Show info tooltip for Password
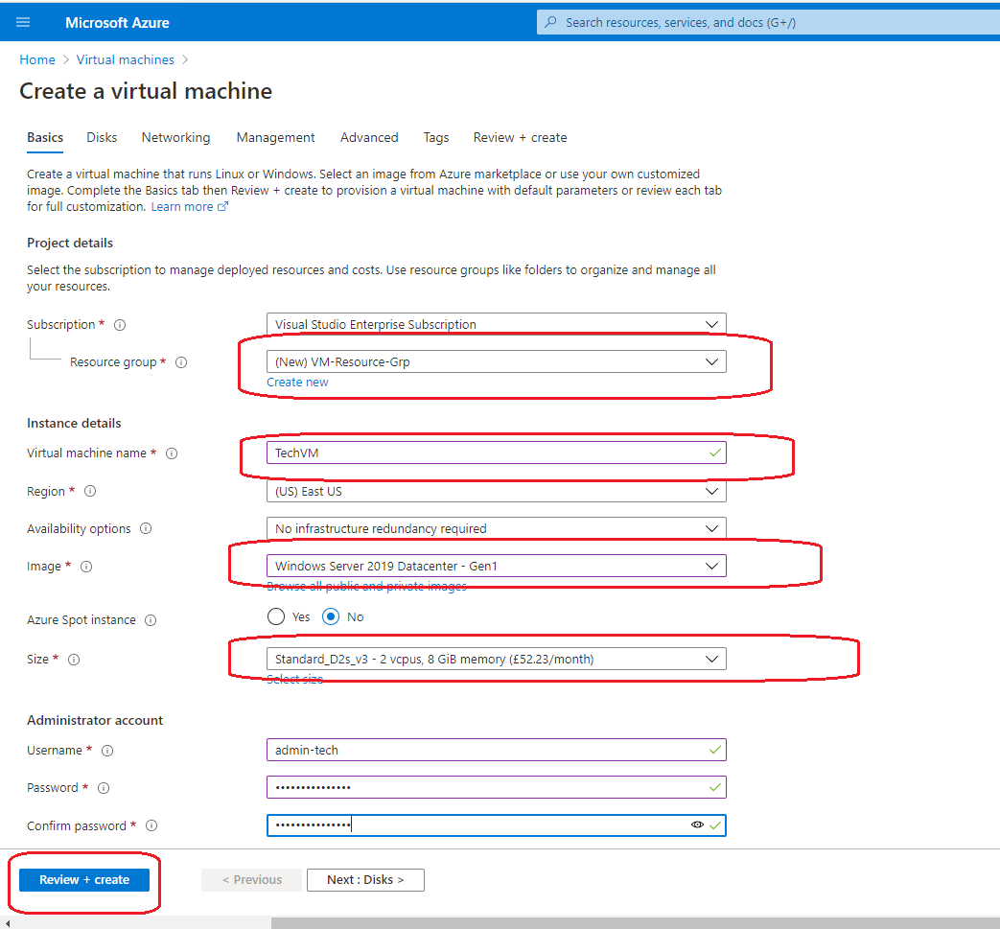Viewport: 1000px width, 929px height. 104,788
